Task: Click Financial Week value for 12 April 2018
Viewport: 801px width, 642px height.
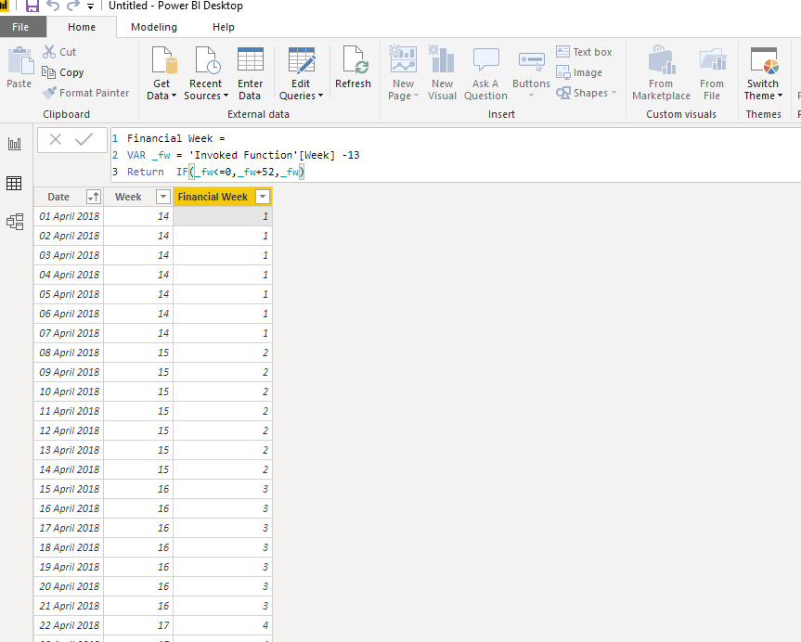Action: pyautogui.click(x=223, y=430)
